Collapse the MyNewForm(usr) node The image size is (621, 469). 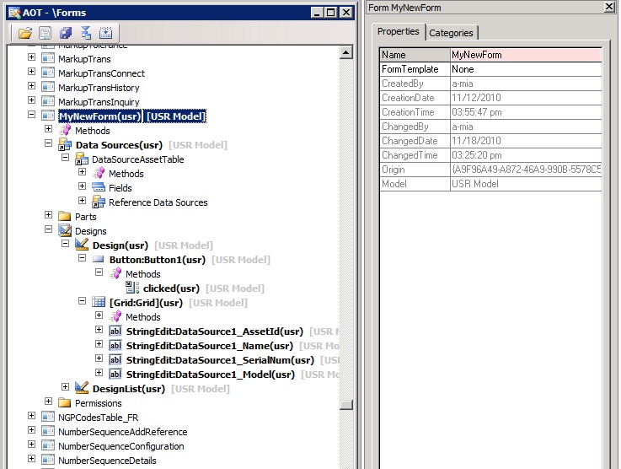point(31,114)
